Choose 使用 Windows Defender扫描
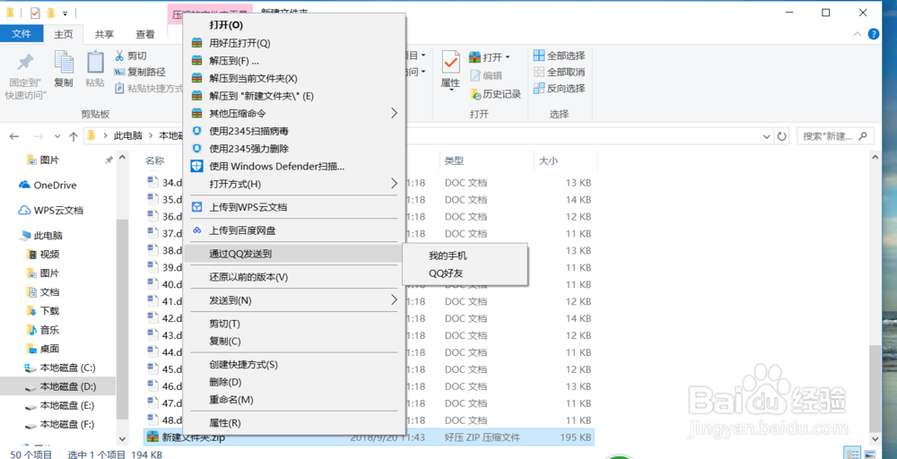This screenshot has width=897, height=459. pyautogui.click(x=294, y=167)
